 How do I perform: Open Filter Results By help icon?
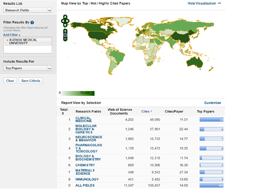[32, 22]
